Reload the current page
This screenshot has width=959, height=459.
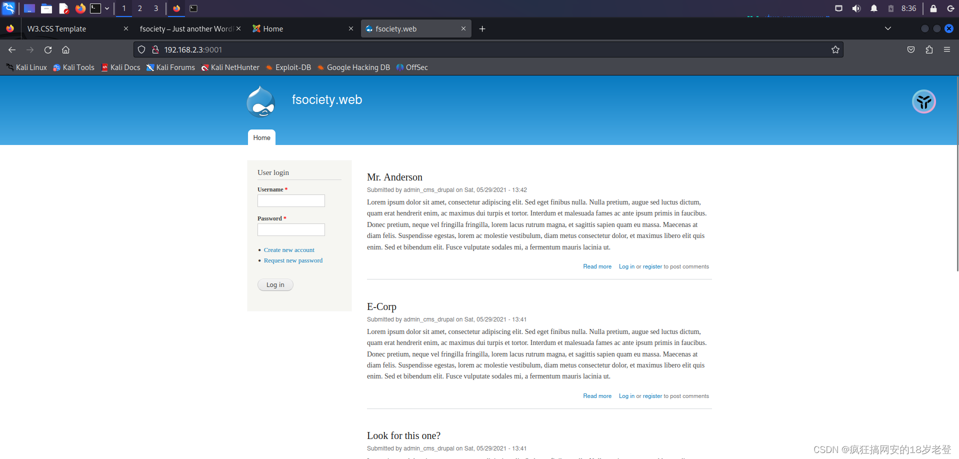click(48, 49)
